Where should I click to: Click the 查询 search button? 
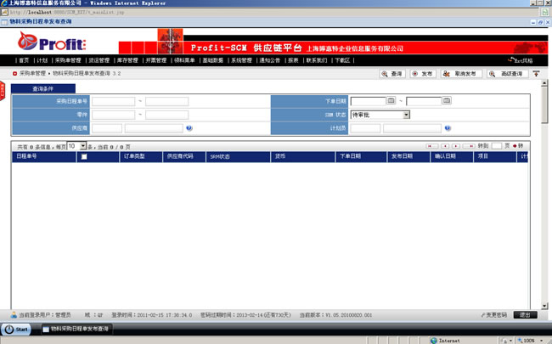click(x=392, y=75)
